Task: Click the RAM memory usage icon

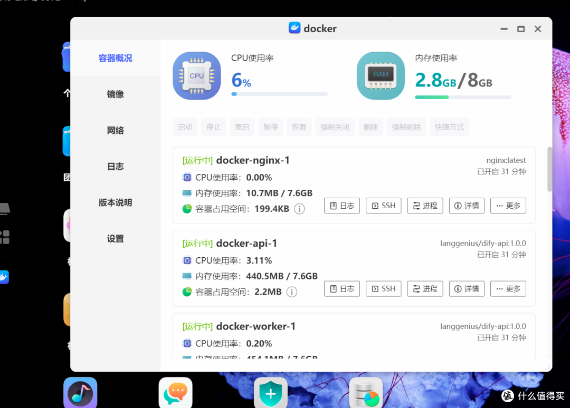Action: click(x=381, y=75)
